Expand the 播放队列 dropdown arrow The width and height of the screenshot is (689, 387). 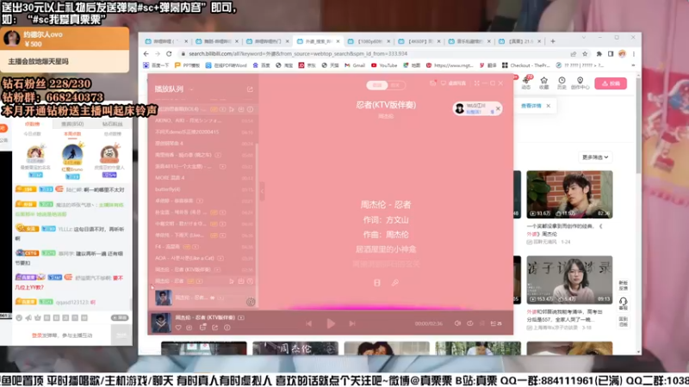[x=191, y=89]
